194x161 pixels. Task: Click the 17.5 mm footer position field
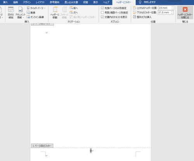pos(164,12)
